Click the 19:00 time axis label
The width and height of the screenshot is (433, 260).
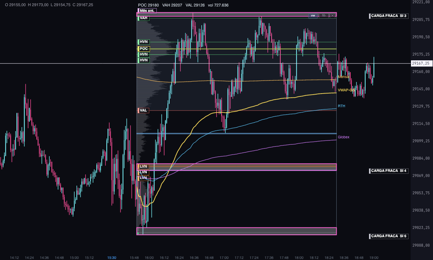pos(374,258)
